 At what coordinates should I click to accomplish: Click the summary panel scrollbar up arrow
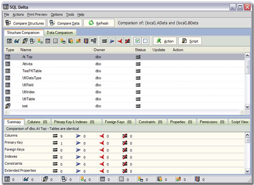pyautogui.click(x=247, y=135)
